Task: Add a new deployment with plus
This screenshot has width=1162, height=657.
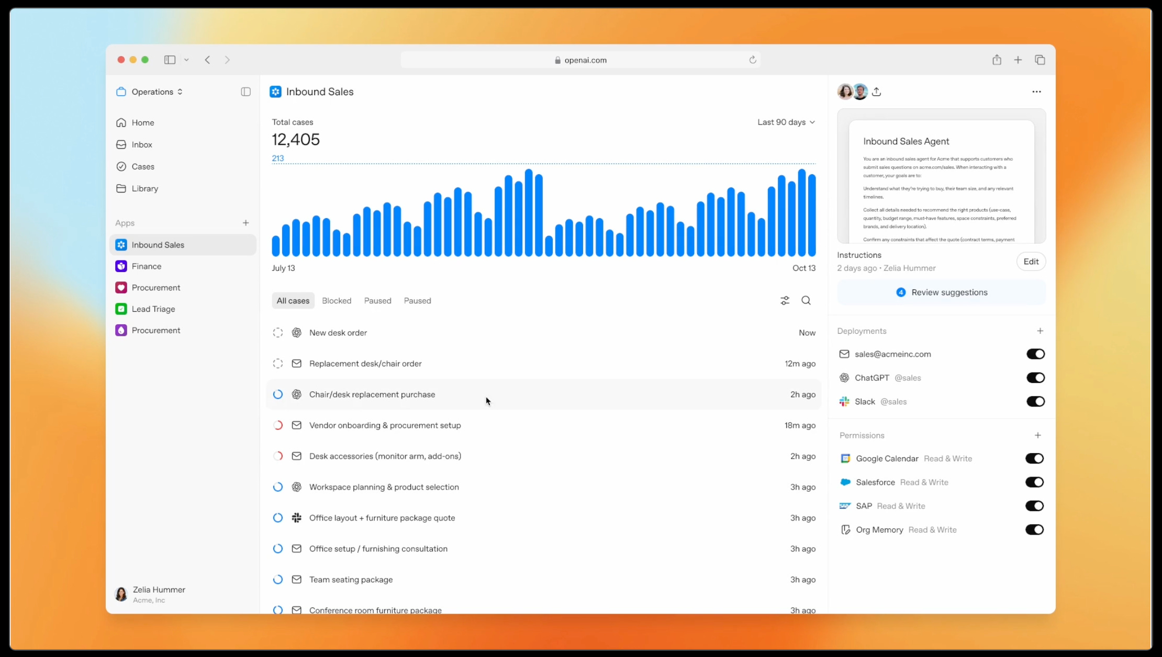Action: click(1040, 331)
